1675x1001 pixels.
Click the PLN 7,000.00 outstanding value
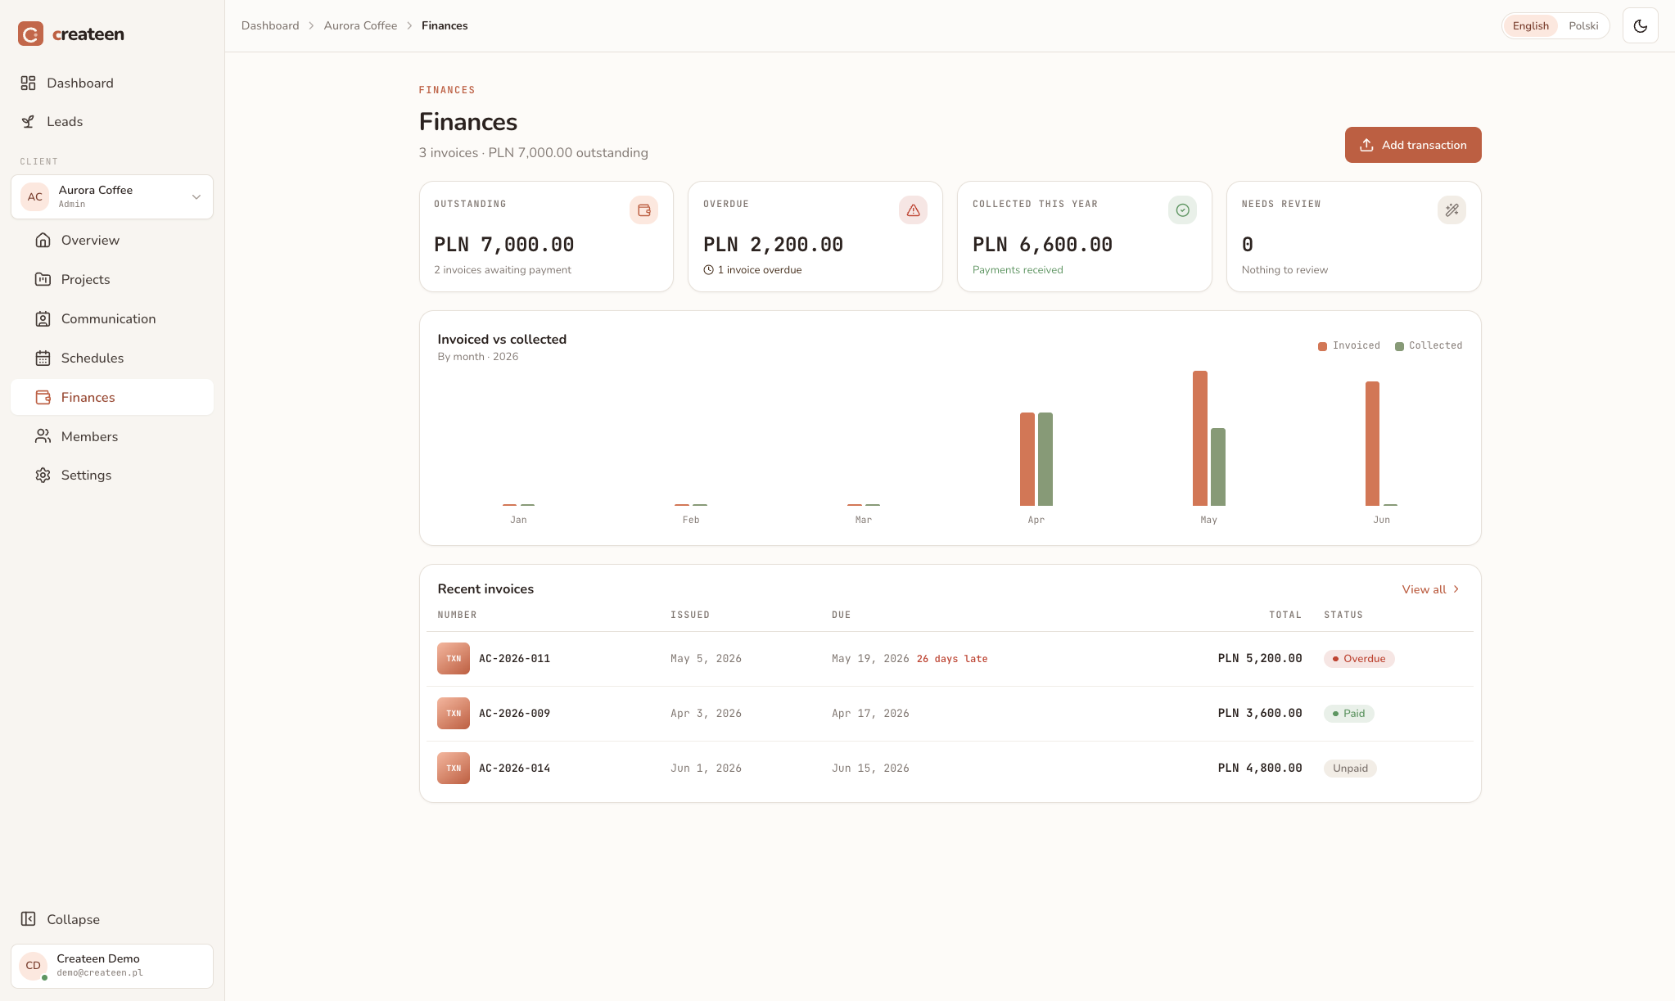pos(503,245)
